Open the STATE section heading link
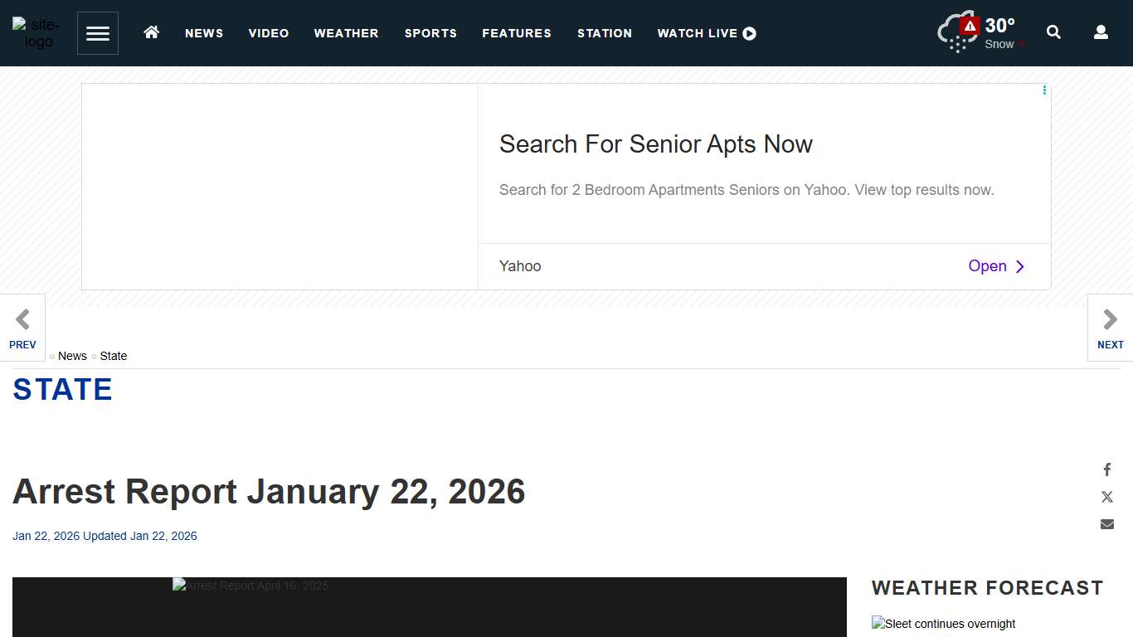This screenshot has height=637, width=1133. click(63, 390)
